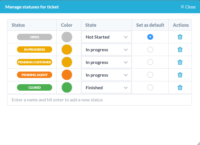Image resolution: width=200 pixels, height=145 pixels.
Task: Open the Not Started state dropdown
Action: click(x=106, y=37)
